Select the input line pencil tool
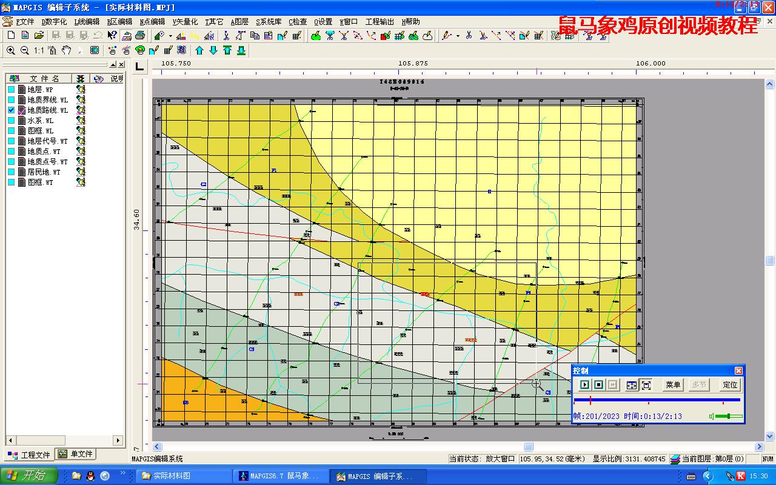 (x=447, y=36)
